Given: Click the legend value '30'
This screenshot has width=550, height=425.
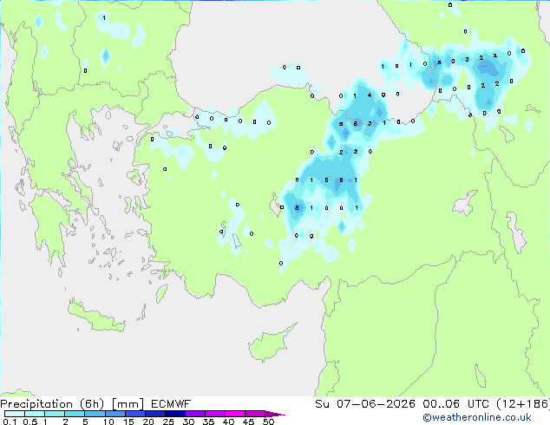Looking at the screenshot, I should point(188,422).
